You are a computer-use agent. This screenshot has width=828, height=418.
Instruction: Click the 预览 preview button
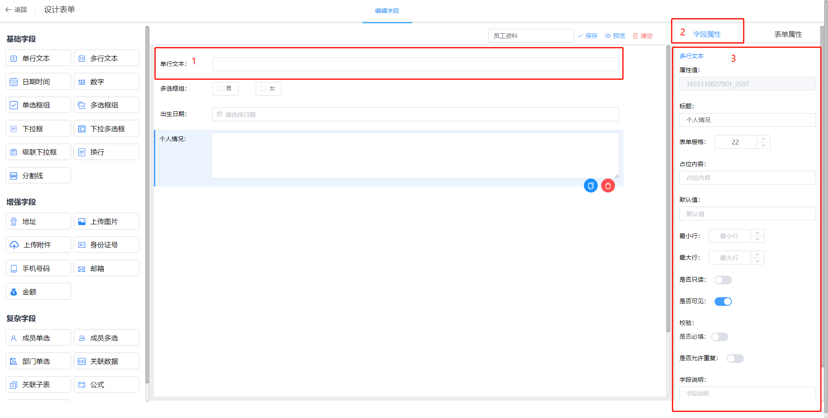click(x=615, y=36)
